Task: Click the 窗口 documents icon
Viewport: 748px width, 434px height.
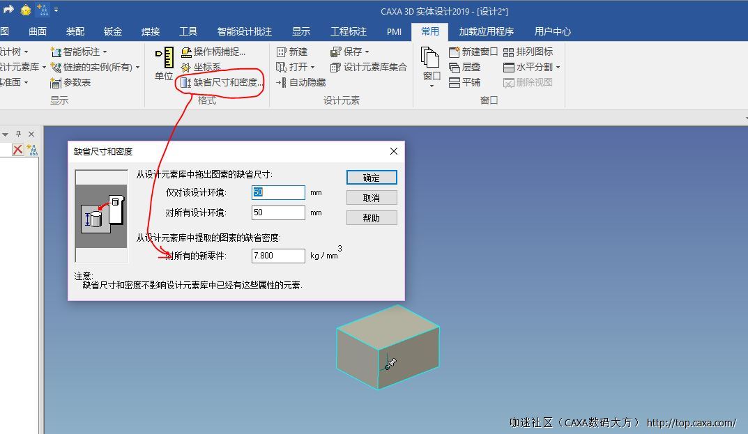Action: pos(430,57)
